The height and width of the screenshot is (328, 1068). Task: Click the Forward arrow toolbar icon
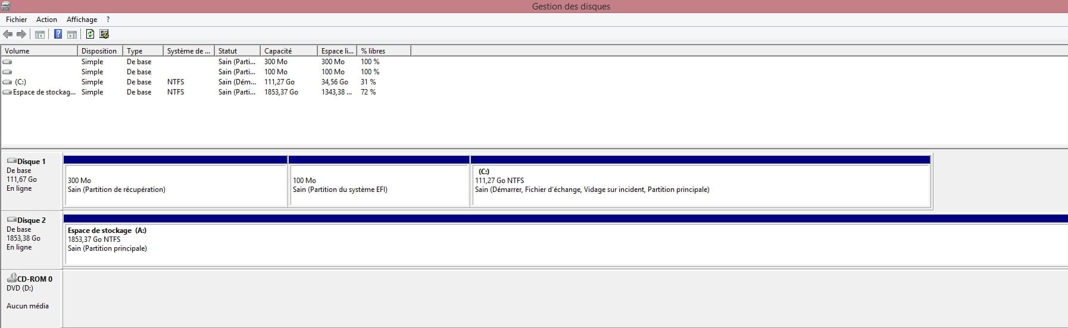click(x=21, y=34)
